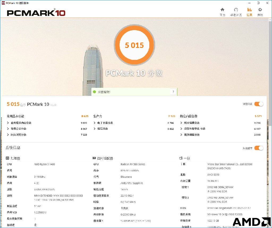The width and height of the screenshot is (272, 228).
Task: Click the green valid-score checkmark icon
Action: point(94,92)
